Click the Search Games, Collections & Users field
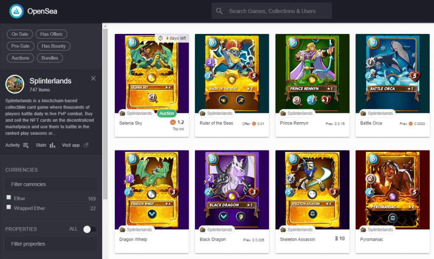 (272, 11)
